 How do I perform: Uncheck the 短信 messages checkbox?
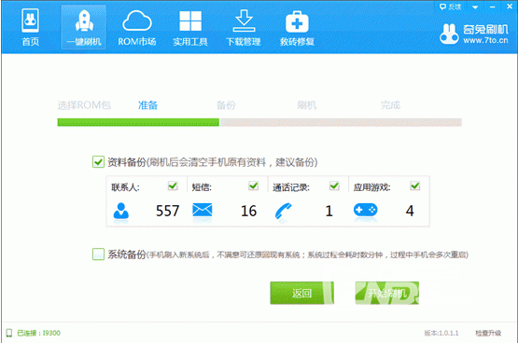(x=253, y=186)
